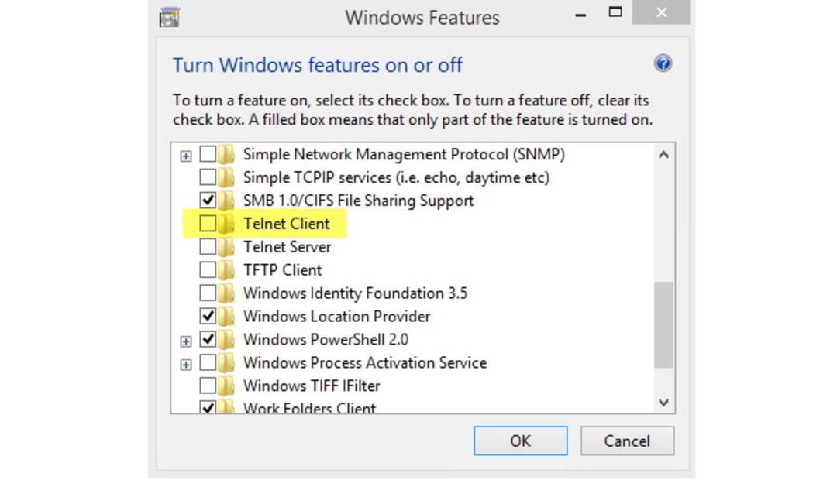Click the scrollbar down arrow
Image resolution: width=837 pixels, height=480 pixels.
[x=663, y=402]
